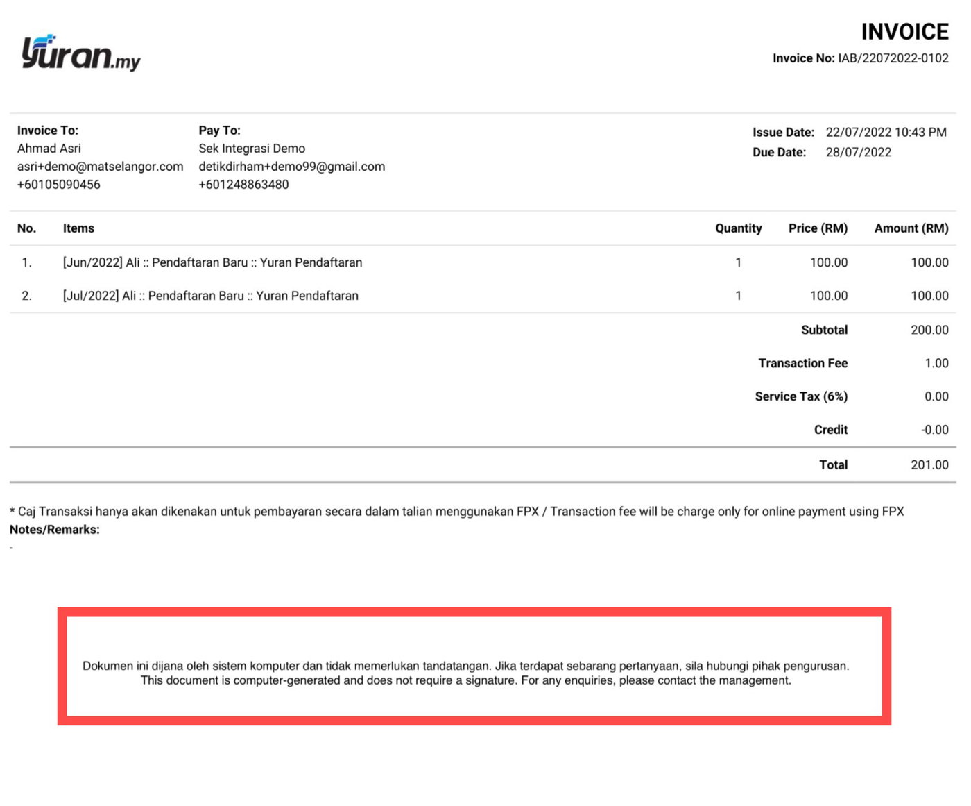Click the Yuran.my logo
This screenshot has height=806, width=971.
(x=81, y=53)
